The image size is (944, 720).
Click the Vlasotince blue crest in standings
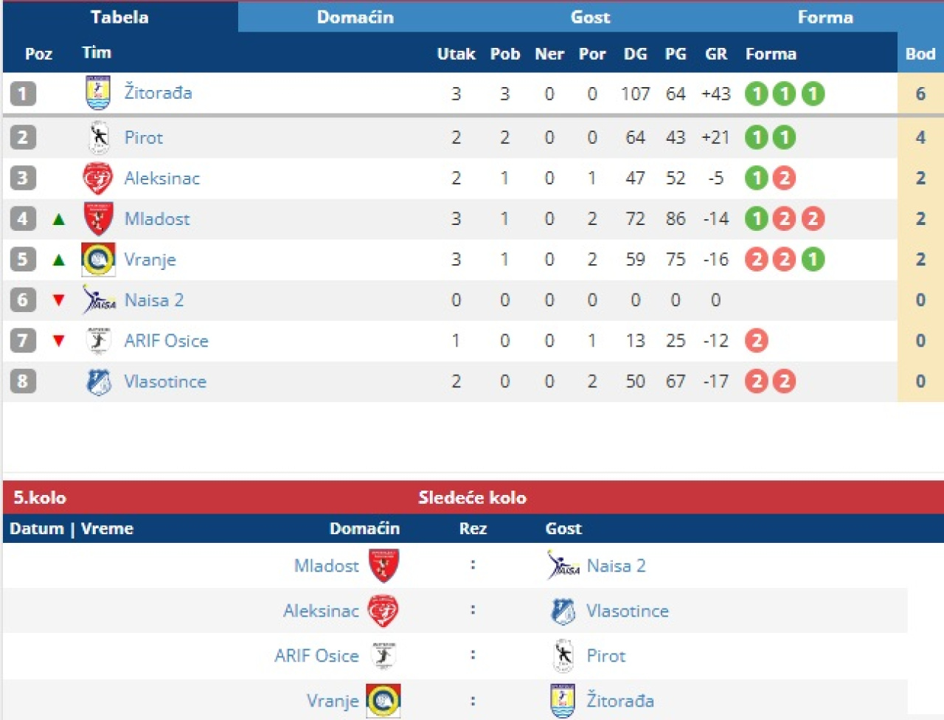(98, 381)
